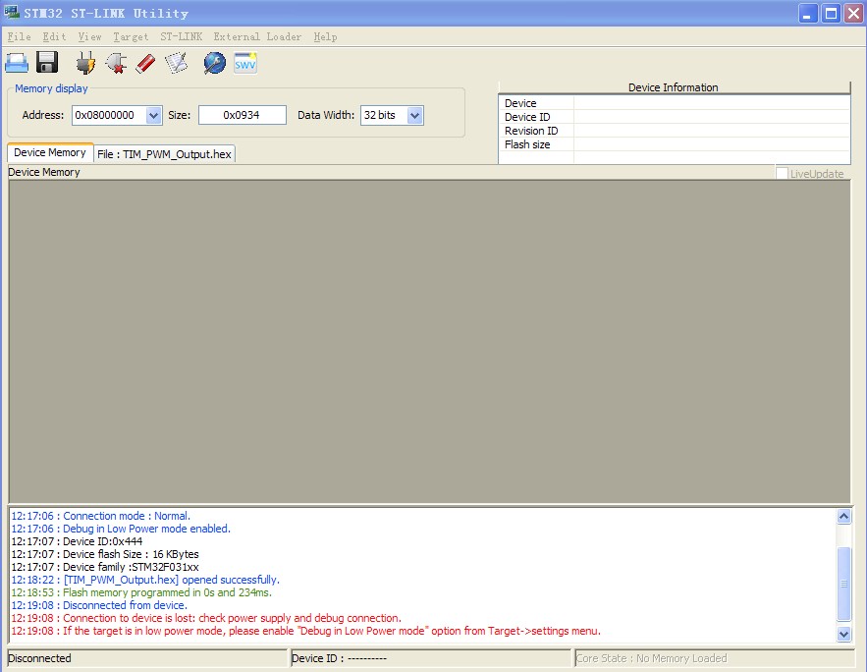Click the Size field showing 0x0934
Viewport: 867px width, 672px height.
coord(243,115)
